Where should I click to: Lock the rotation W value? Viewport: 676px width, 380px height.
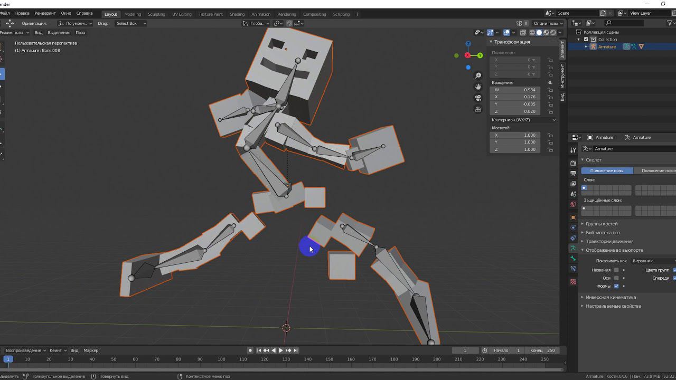coord(550,90)
